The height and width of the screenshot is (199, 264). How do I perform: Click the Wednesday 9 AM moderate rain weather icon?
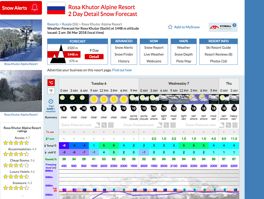click(x=174, y=99)
